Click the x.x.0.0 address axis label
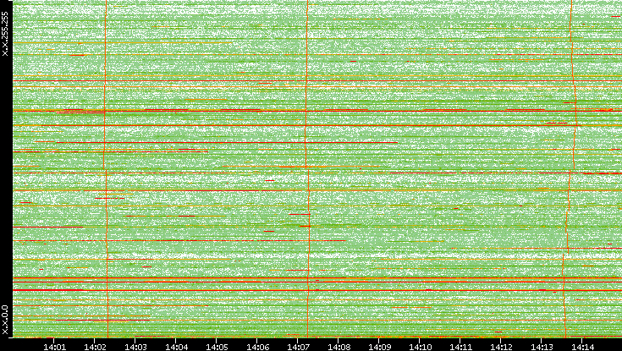This screenshot has width=622, height=351. point(5,320)
